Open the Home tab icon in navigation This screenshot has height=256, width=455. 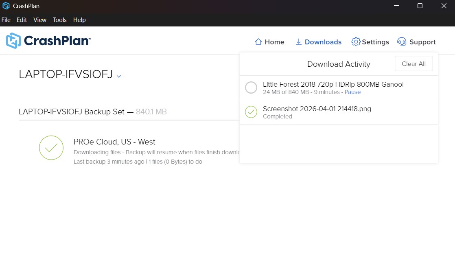pos(258,42)
